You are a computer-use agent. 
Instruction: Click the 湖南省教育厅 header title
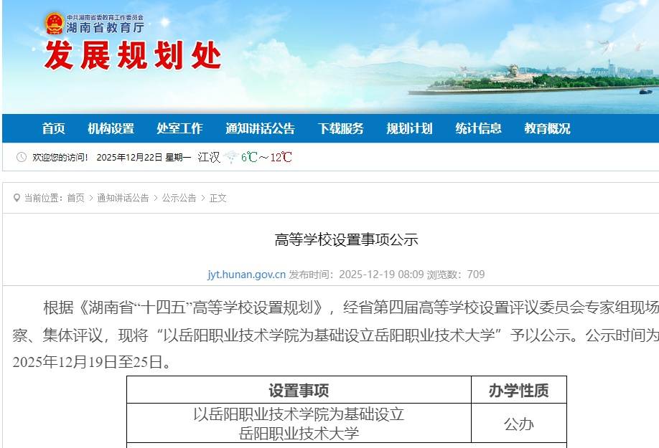[x=105, y=28]
